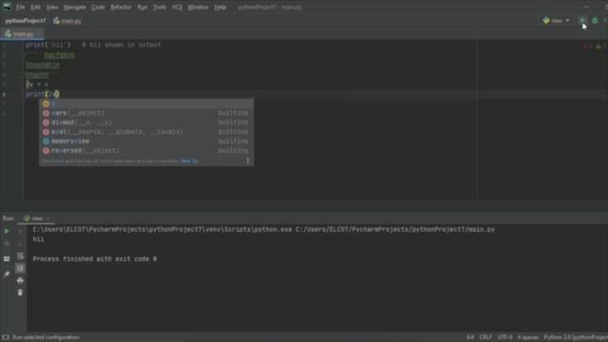Rerun using the green play icon in the Run panel
Screen dimensions: 608x342
point(7,231)
